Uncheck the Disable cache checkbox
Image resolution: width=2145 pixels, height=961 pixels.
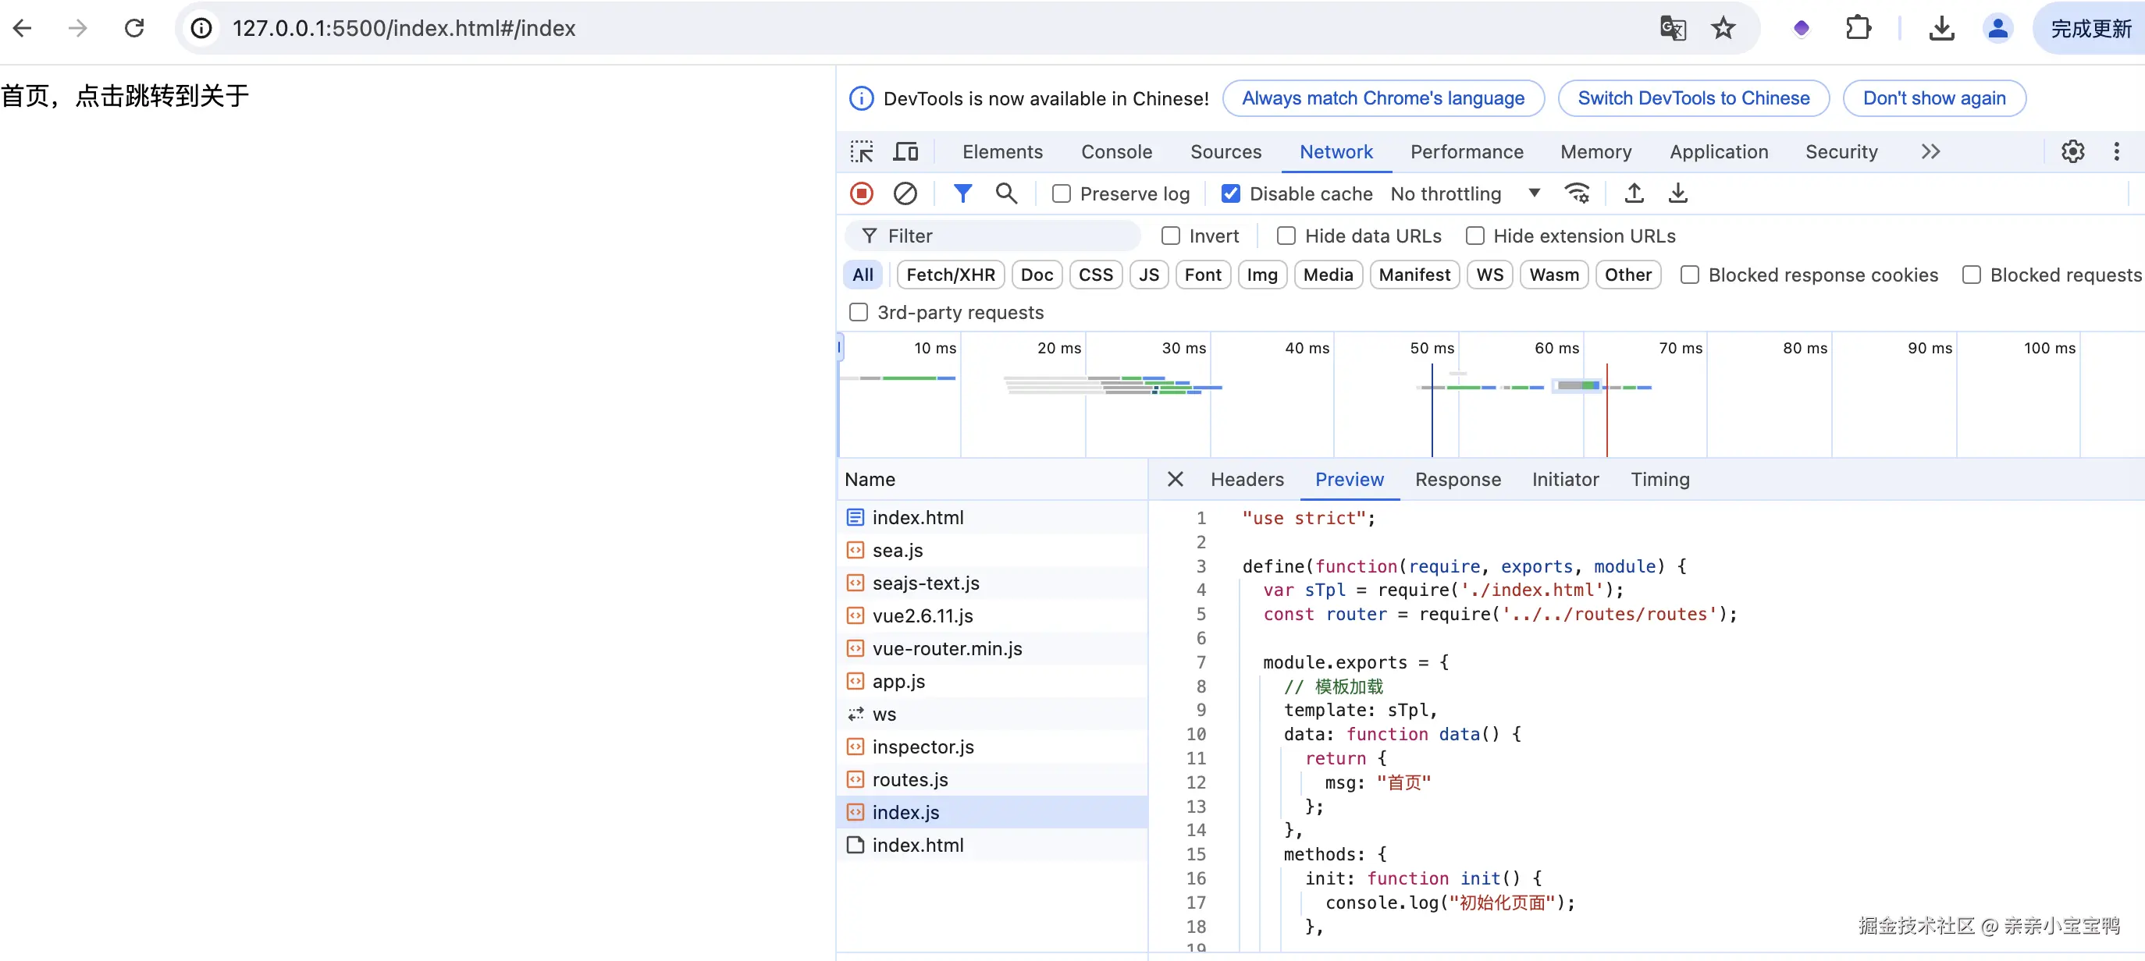[1230, 194]
